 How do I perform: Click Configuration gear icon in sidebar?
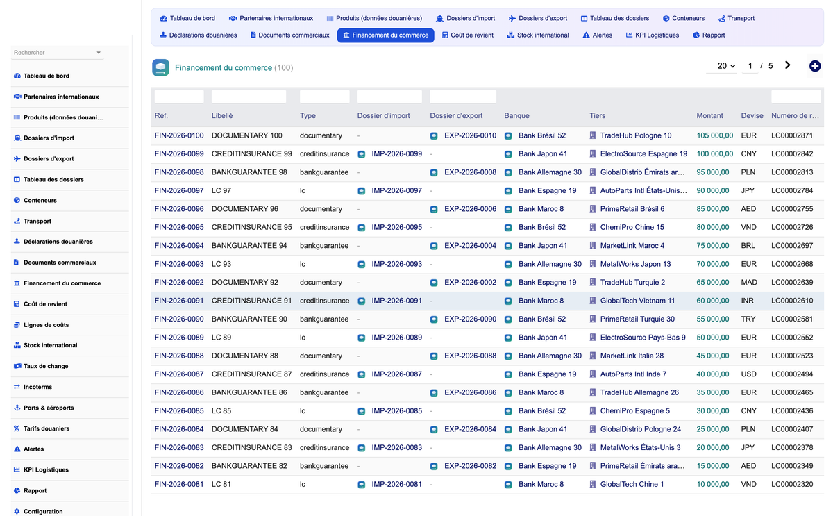[x=17, y=511]
